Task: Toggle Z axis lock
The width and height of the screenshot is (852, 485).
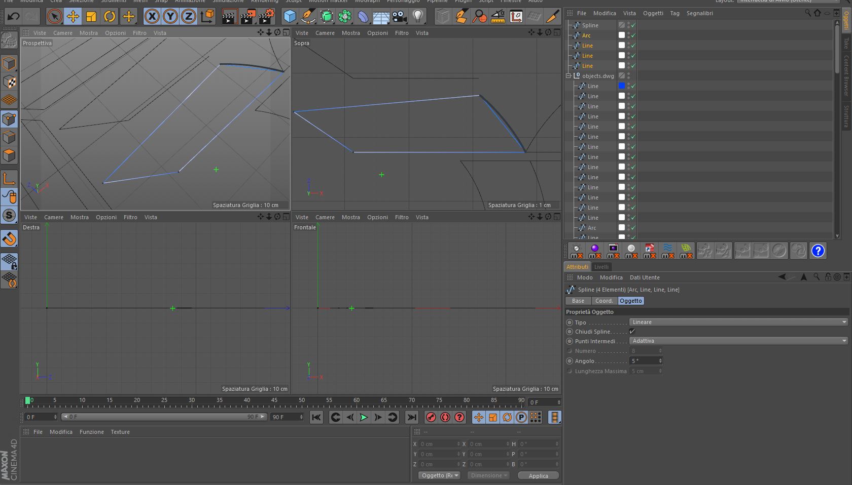Action: [x=188, y=17]
